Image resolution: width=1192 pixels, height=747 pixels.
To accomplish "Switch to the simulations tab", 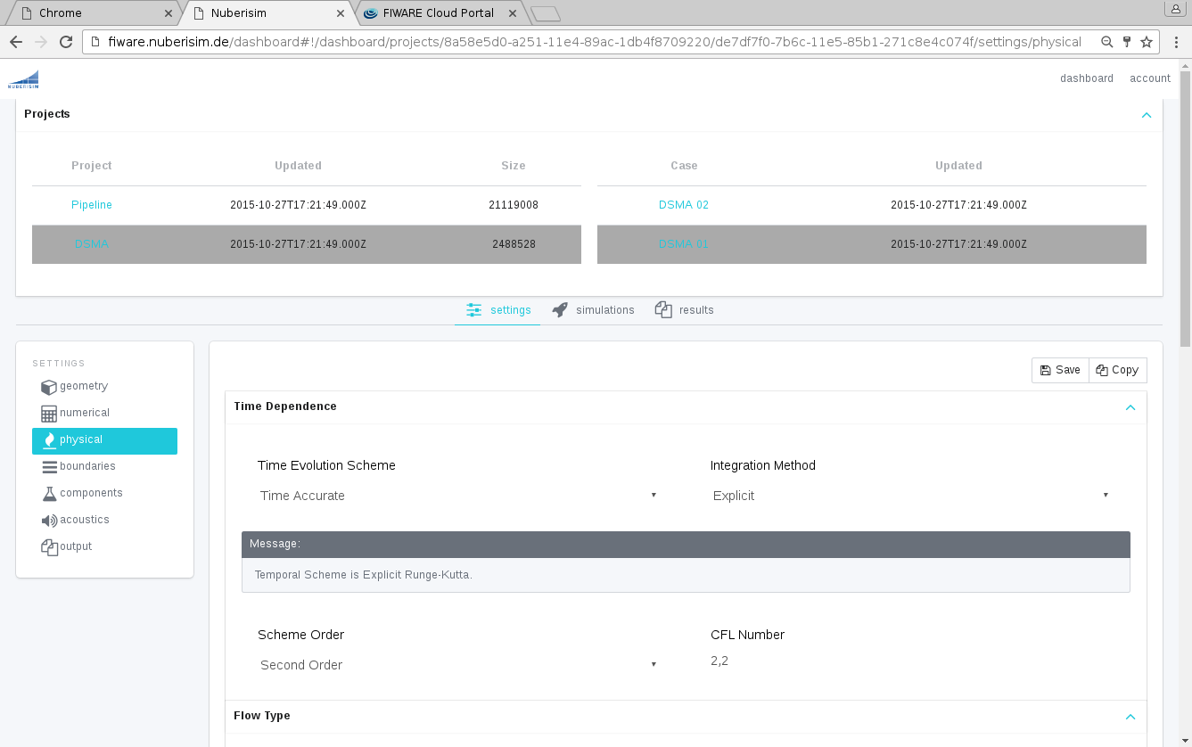I will coord(594,310).
